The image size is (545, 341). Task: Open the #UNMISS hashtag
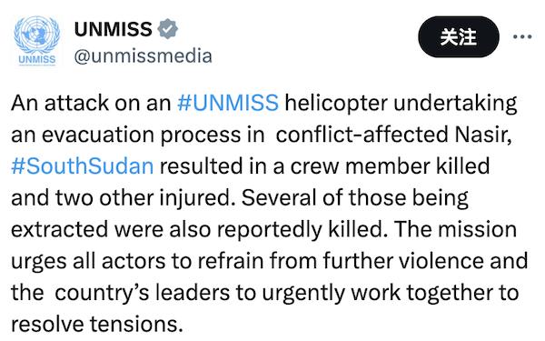click(228, 103)
